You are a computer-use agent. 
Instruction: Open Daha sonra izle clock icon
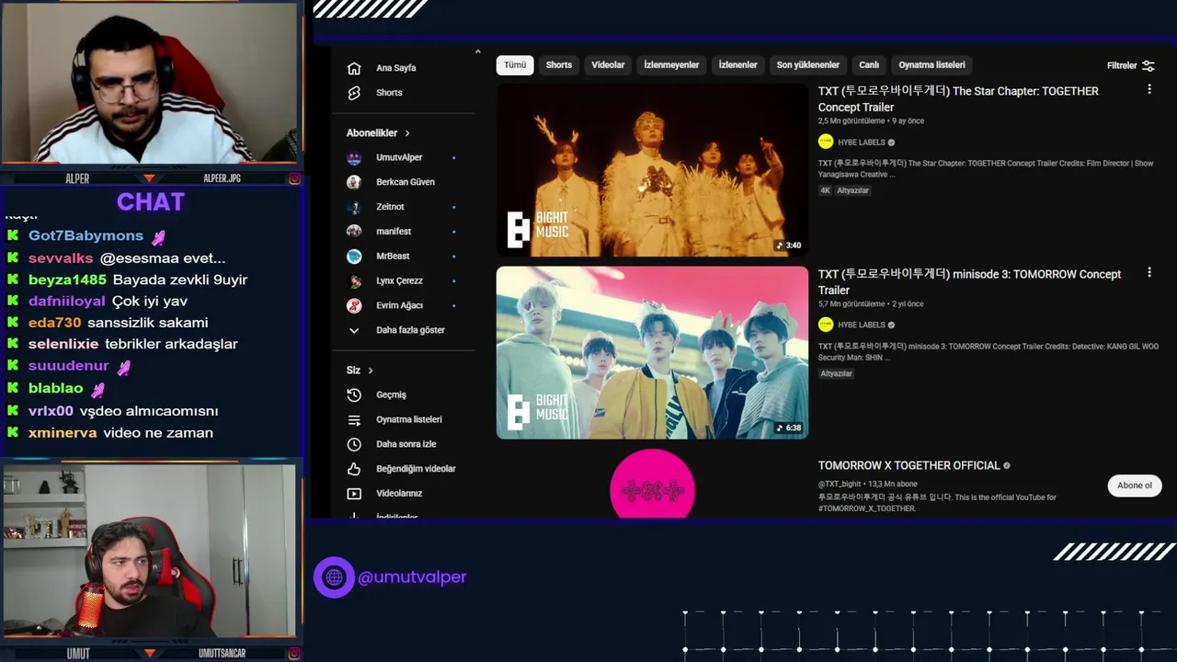[x=354, y=444]
